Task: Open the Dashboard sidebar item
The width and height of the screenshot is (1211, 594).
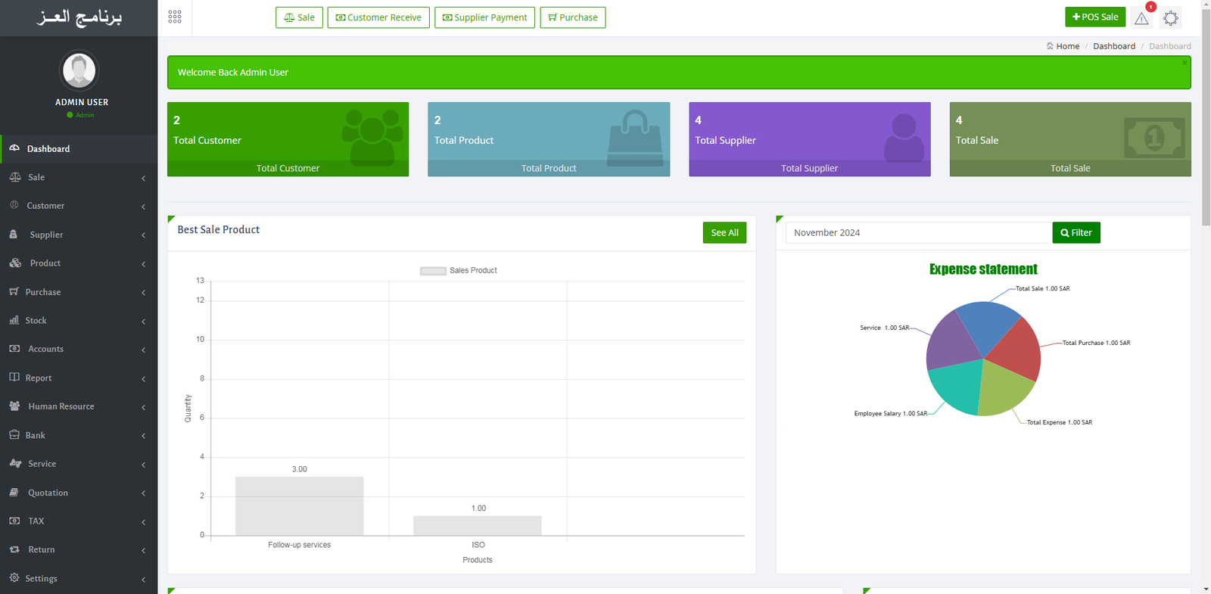Action: point(79,149)
